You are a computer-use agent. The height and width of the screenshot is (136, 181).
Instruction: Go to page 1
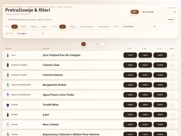tap(83, 44)
